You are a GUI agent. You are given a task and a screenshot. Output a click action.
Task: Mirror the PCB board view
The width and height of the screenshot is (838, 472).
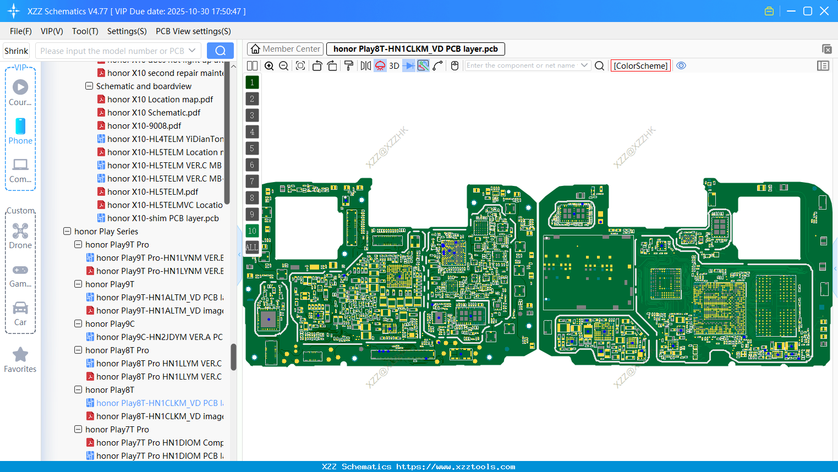[365, 65]
